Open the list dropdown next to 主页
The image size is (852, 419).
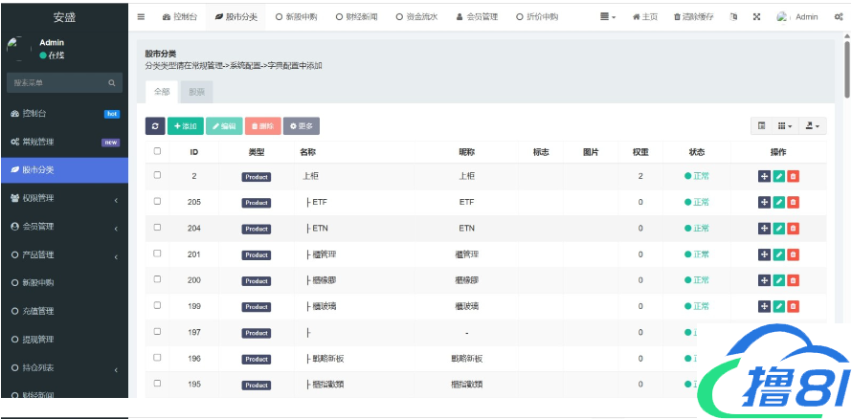pyautogui.click(x=608, y=17)
